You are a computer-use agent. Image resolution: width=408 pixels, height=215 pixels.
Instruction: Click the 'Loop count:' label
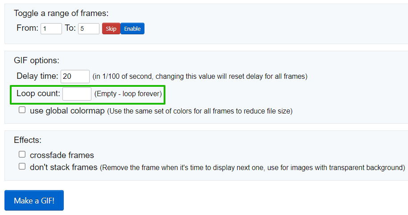click(x=38, y=93)
